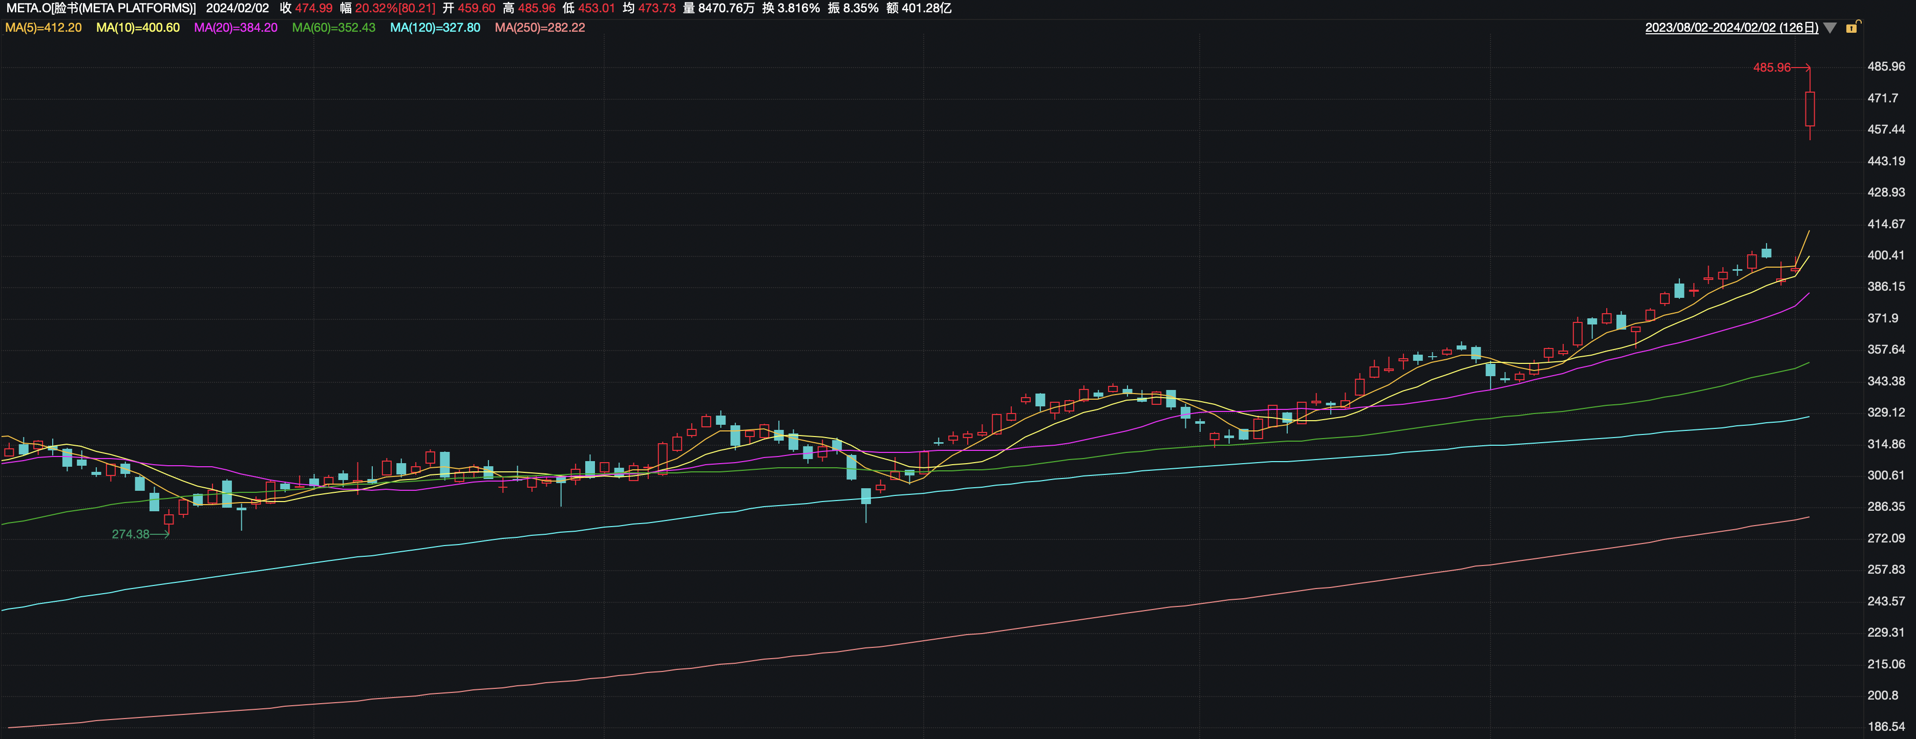Click the close price 474.99 in header
The image size is (1916, 739).
tap(314, 8)
